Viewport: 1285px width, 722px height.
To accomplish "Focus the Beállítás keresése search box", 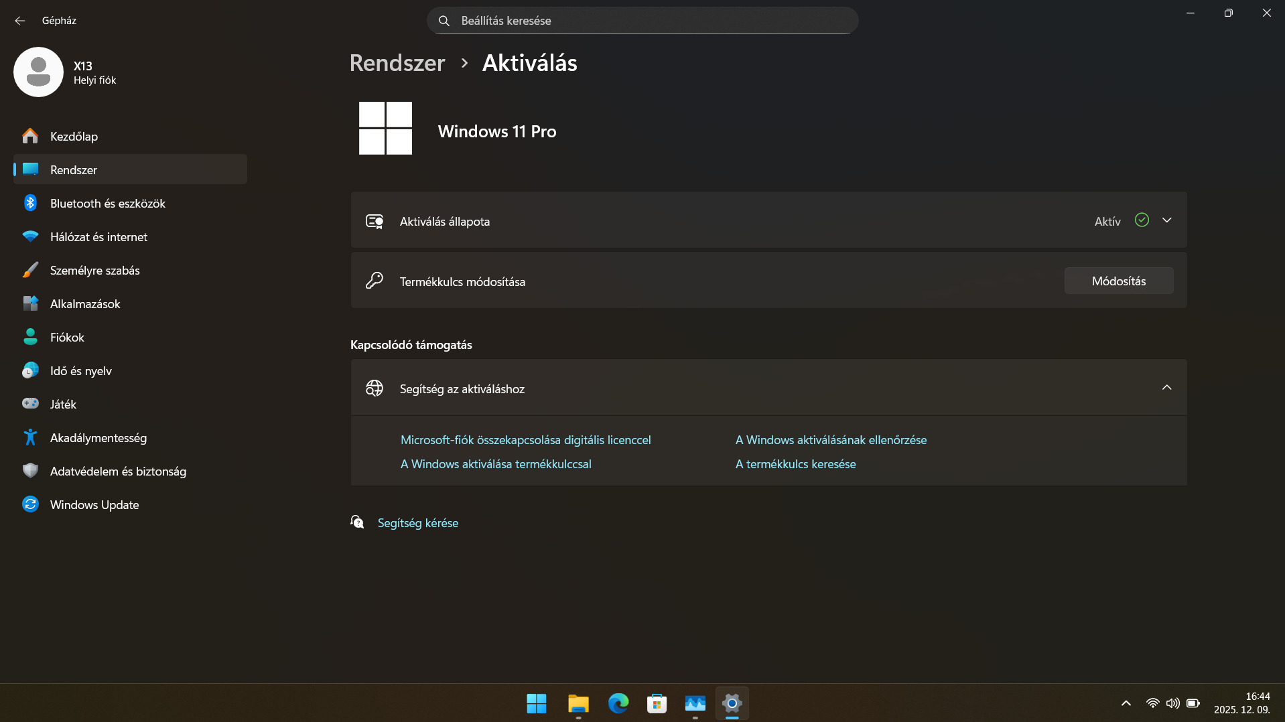I will (642, 21).
